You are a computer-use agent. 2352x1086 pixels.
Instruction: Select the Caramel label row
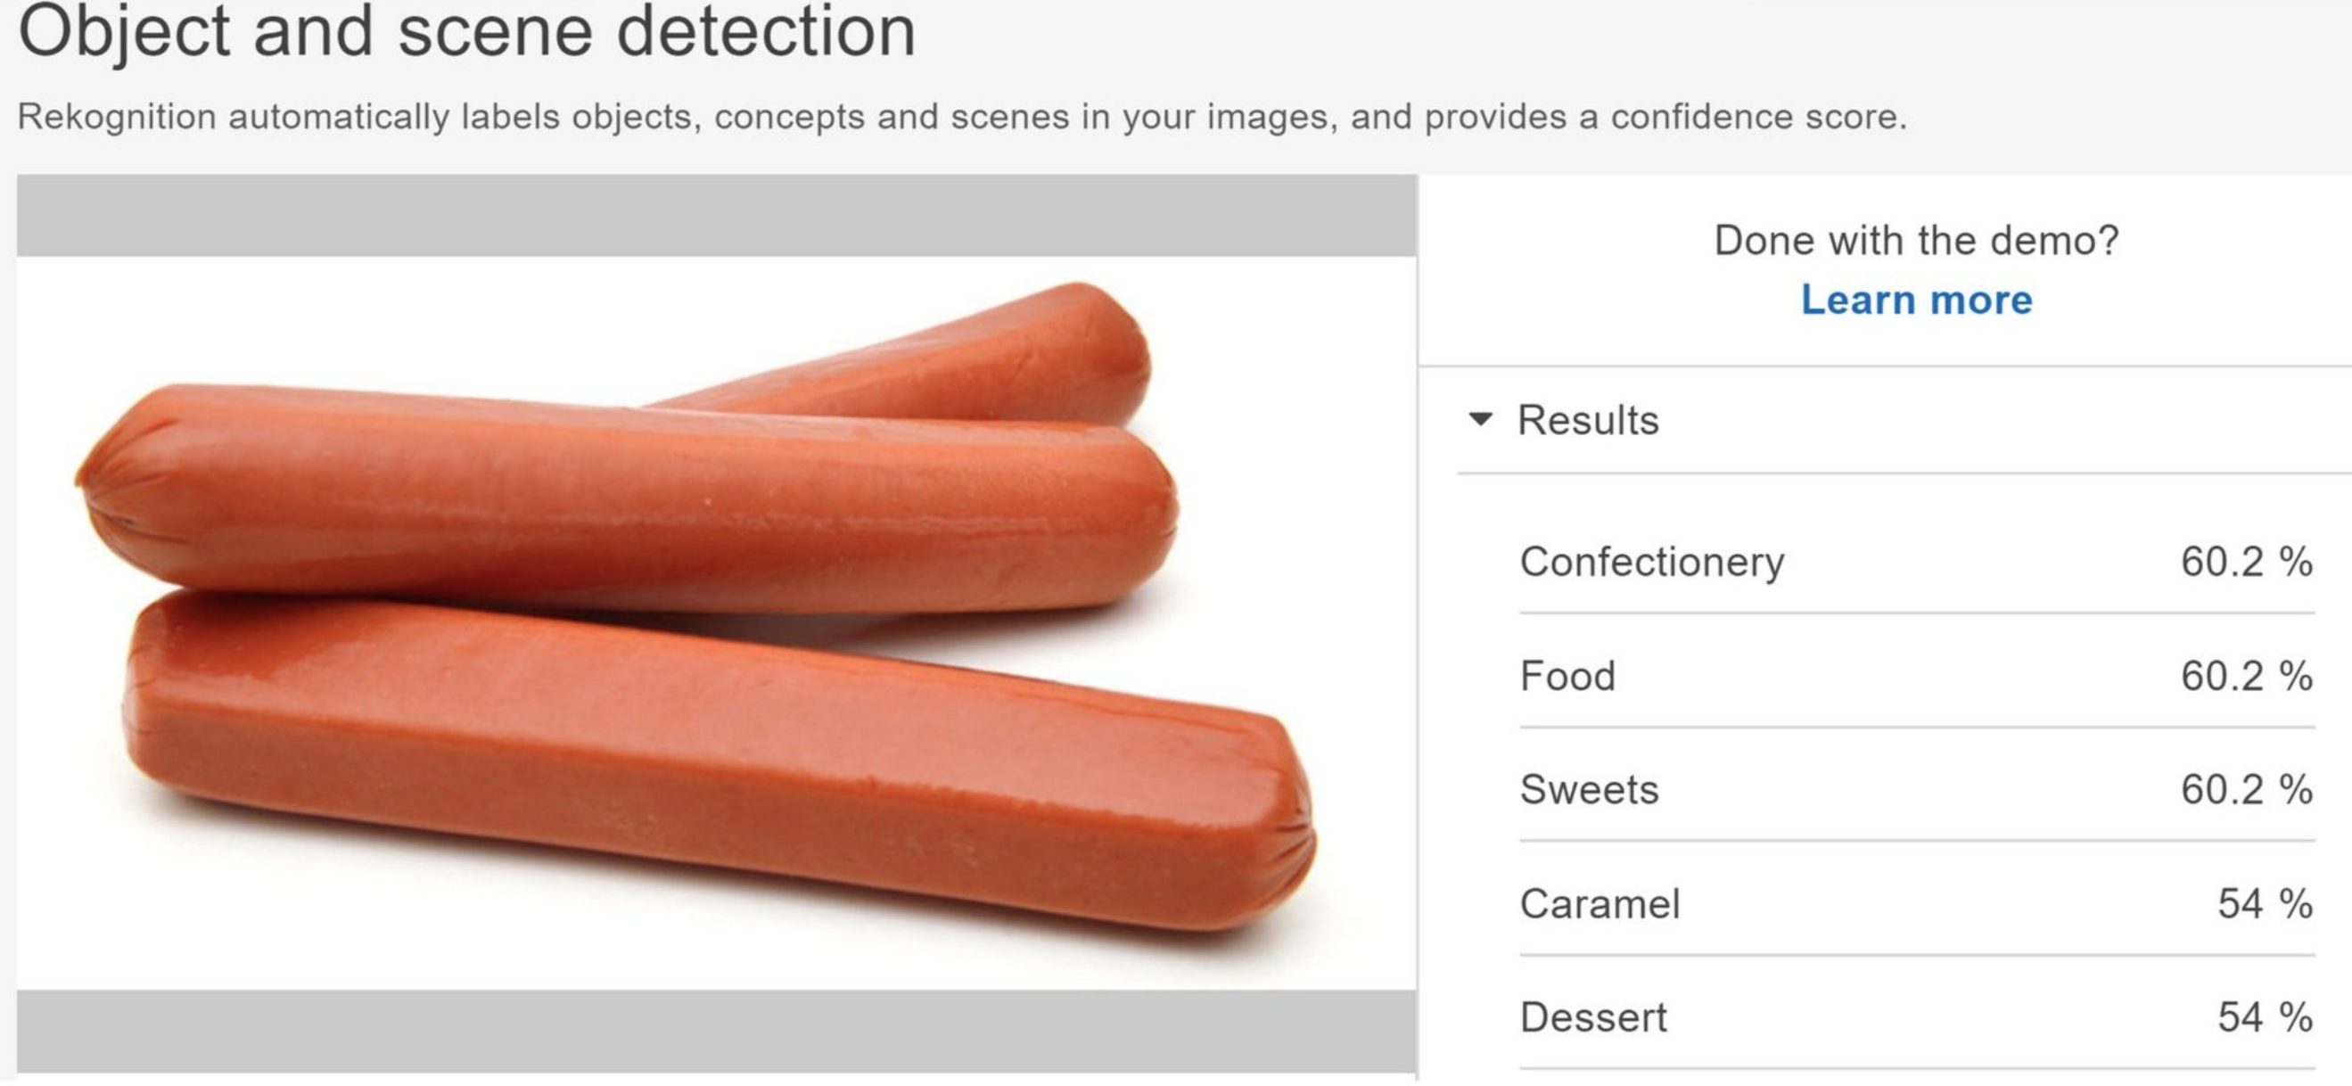1917,903
